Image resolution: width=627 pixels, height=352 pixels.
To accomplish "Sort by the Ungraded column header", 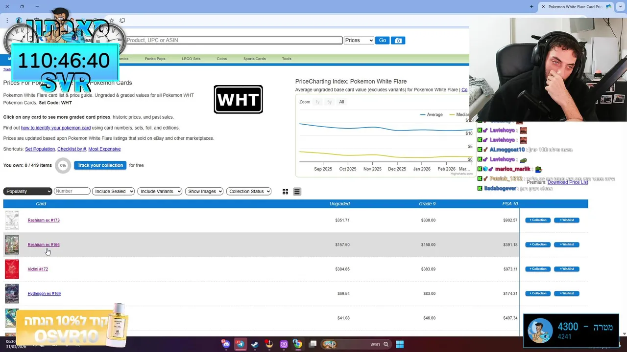I will (339, 204).
